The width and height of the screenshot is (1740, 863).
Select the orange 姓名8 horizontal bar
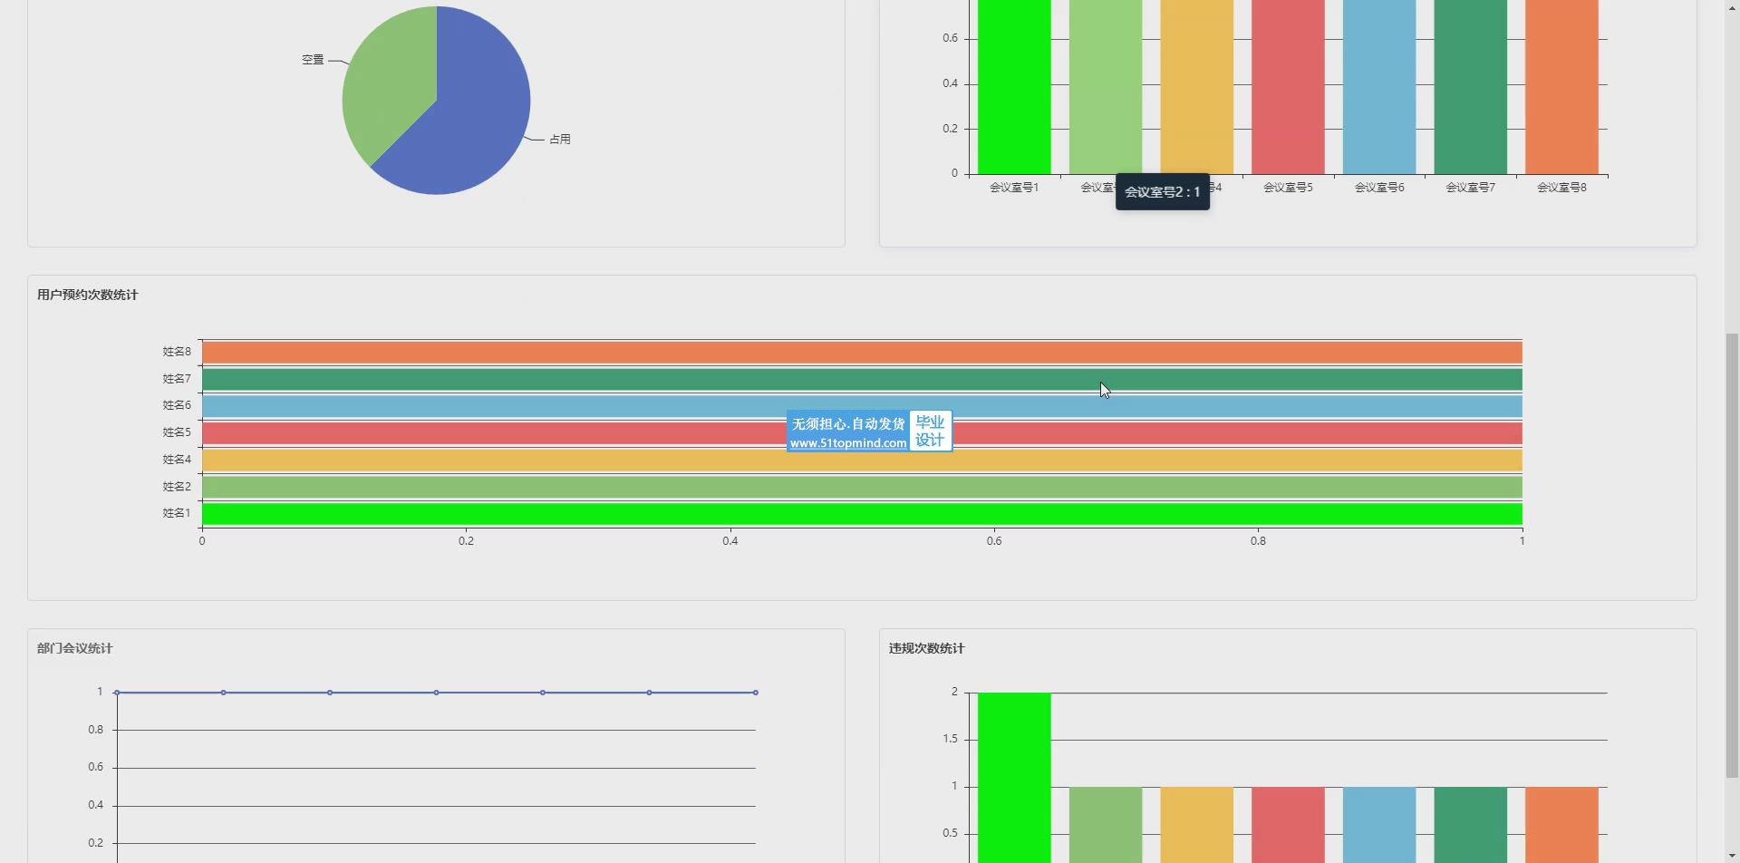pos(861,353)
